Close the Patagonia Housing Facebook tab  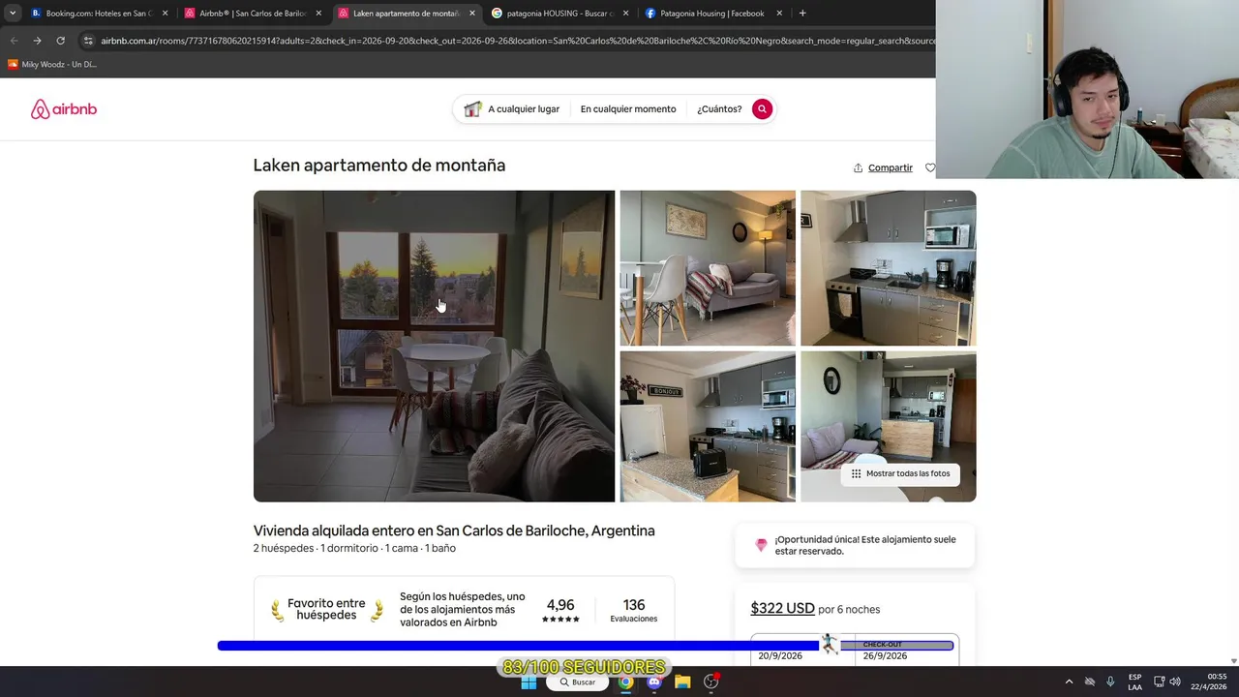pos(779,14)
